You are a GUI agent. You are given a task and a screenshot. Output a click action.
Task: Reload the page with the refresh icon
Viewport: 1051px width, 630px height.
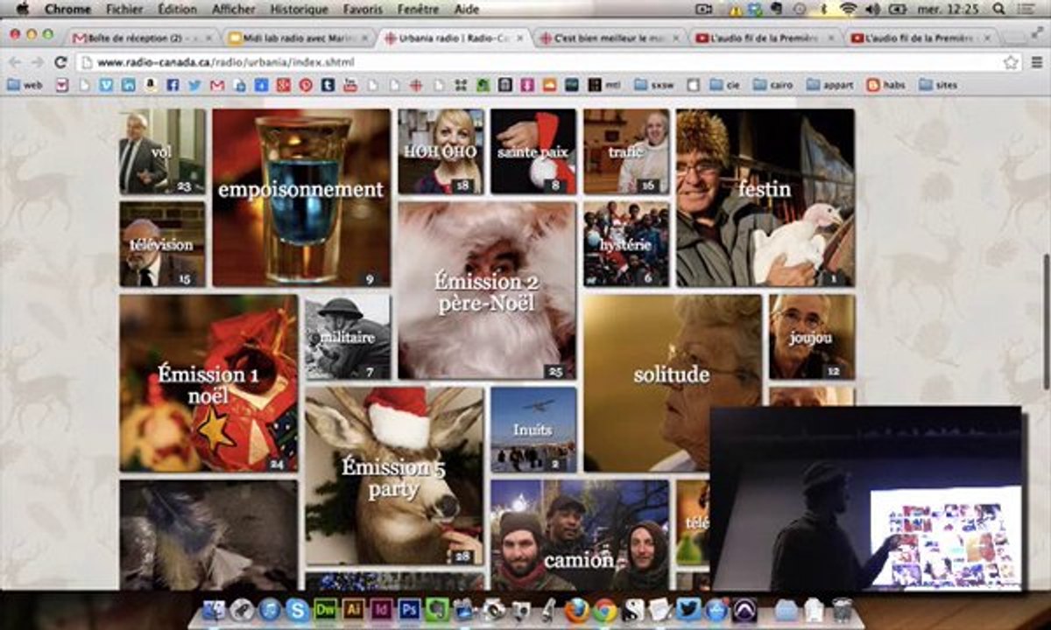60,63
